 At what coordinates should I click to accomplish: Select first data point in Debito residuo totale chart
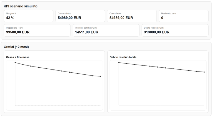[x=119, y=62]
